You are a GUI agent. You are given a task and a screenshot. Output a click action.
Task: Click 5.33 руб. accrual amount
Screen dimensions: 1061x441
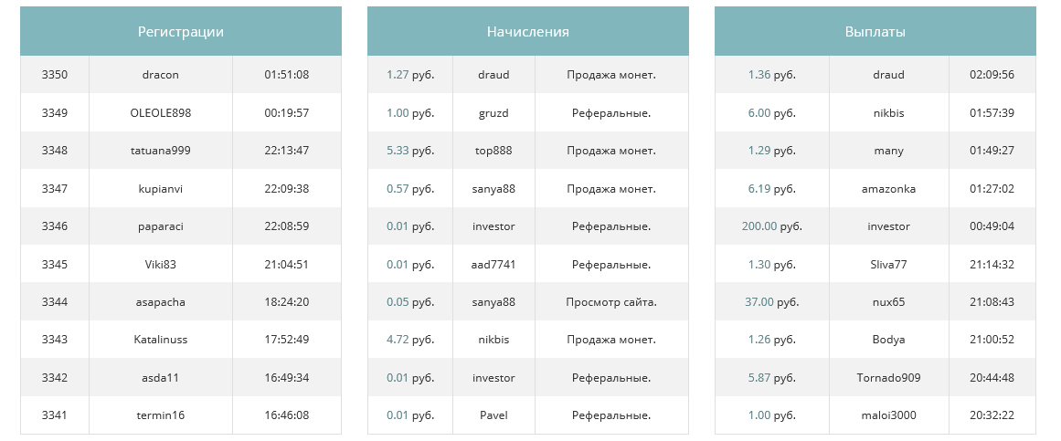point(410,150)
